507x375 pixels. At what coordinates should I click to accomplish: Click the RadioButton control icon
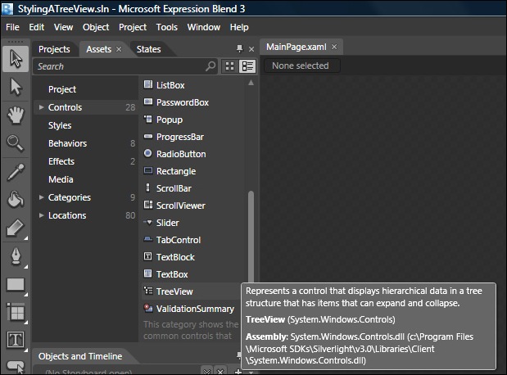[x=148, y=153]
